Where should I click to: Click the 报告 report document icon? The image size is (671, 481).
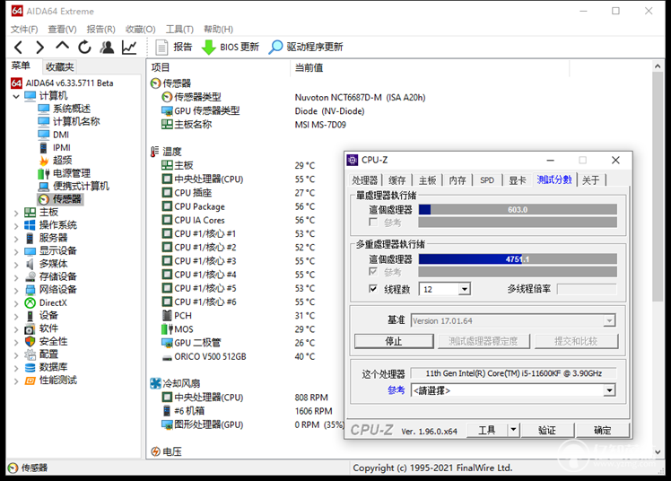tap(161, 47)
